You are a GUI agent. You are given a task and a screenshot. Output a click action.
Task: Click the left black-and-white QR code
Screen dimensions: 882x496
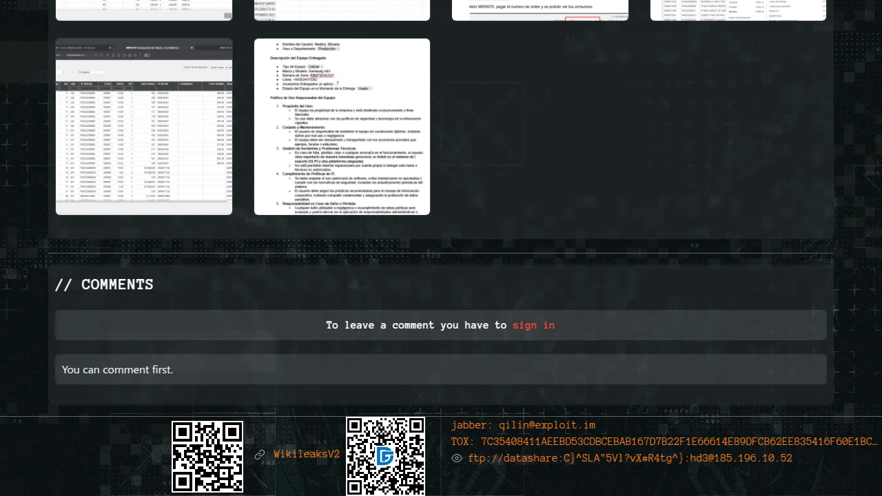point(207,456)
